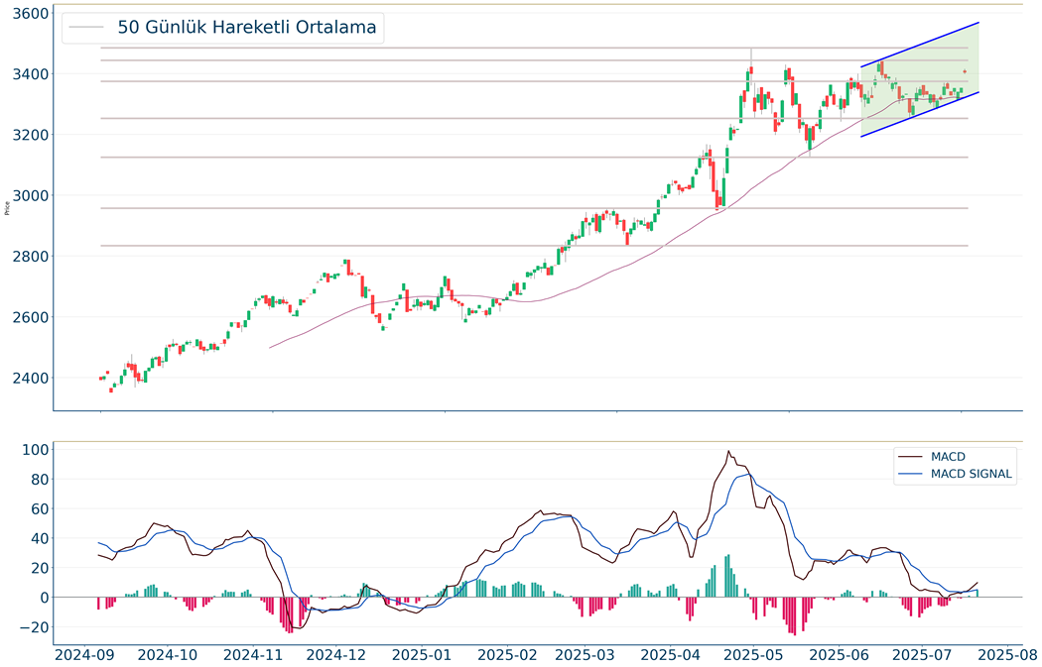Click the blue MACD SIGNAL legend line sample
Viewport: 1042px width, 667px height.
[910, 474]
